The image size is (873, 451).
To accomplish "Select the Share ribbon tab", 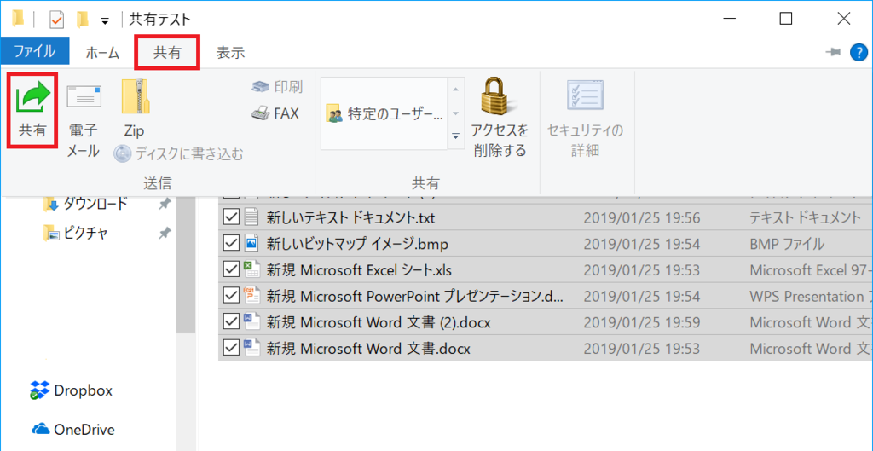I will click(167, 52).
